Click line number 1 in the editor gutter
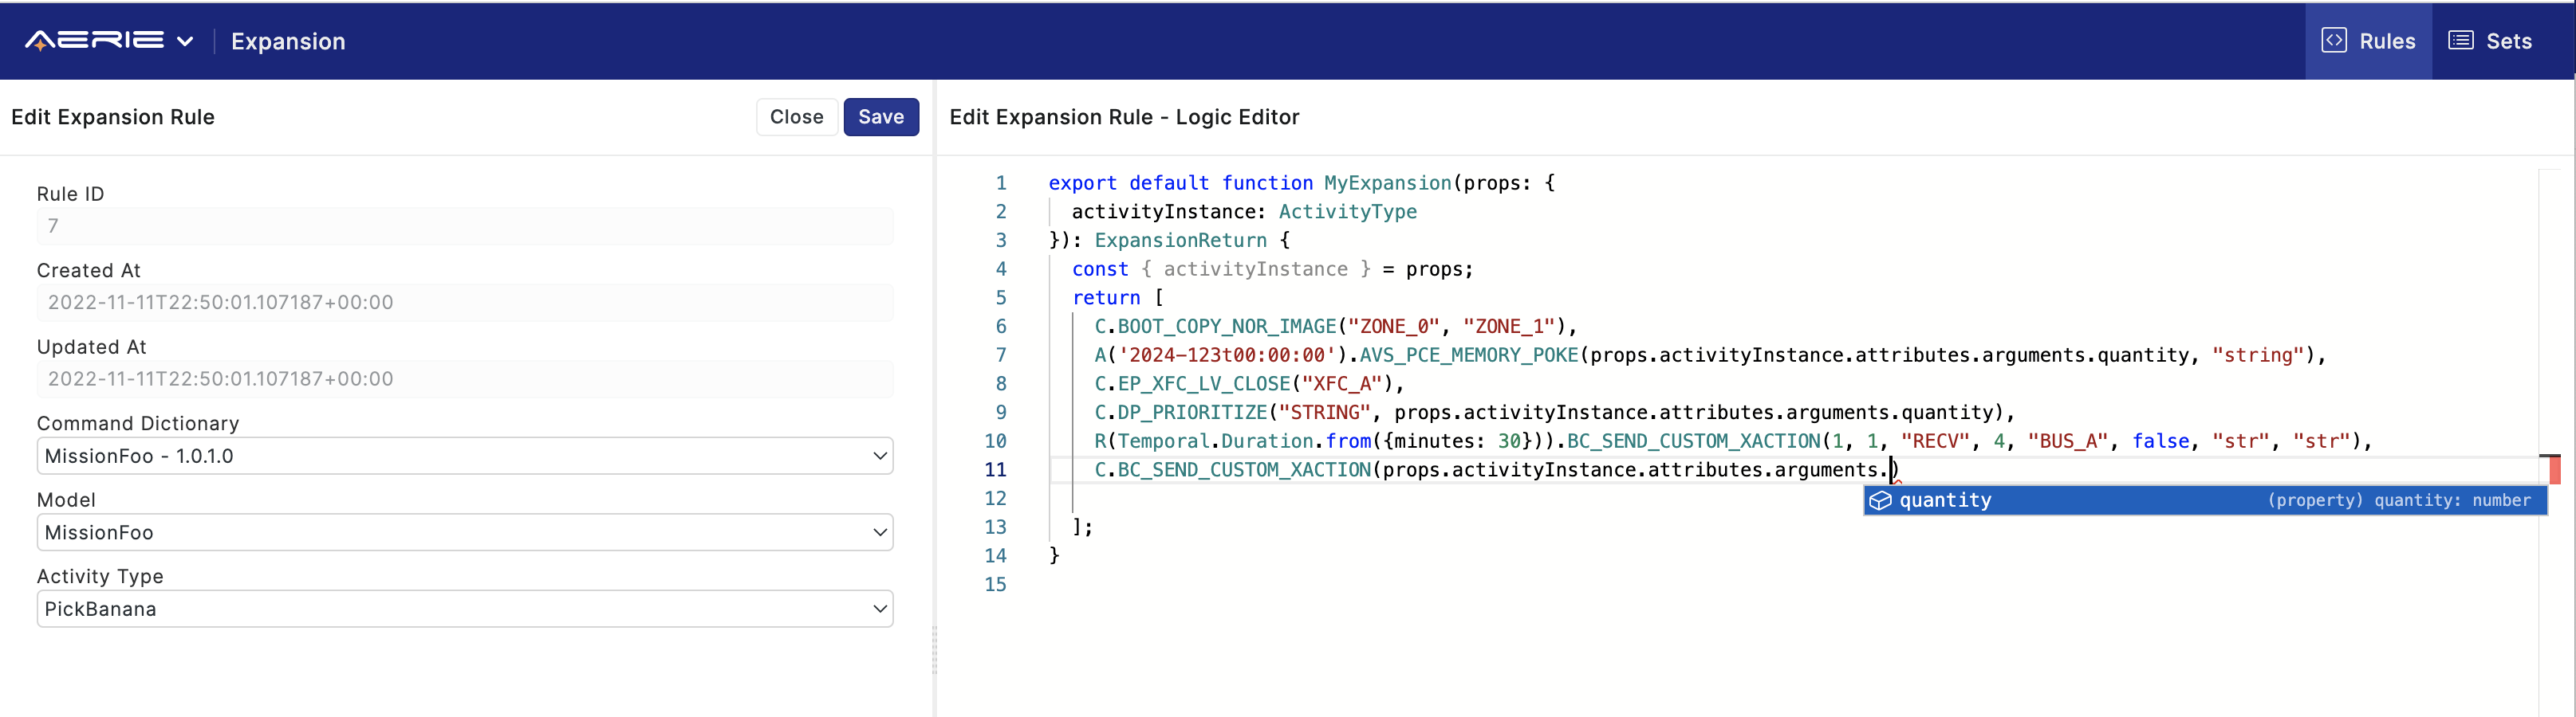Viewport: 2576px width, 717px height. point(1000,182)
